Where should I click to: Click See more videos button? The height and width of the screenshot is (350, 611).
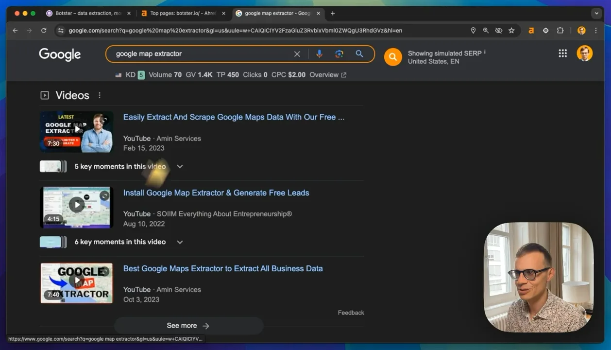pyautogui.click(x=188, y=326)
